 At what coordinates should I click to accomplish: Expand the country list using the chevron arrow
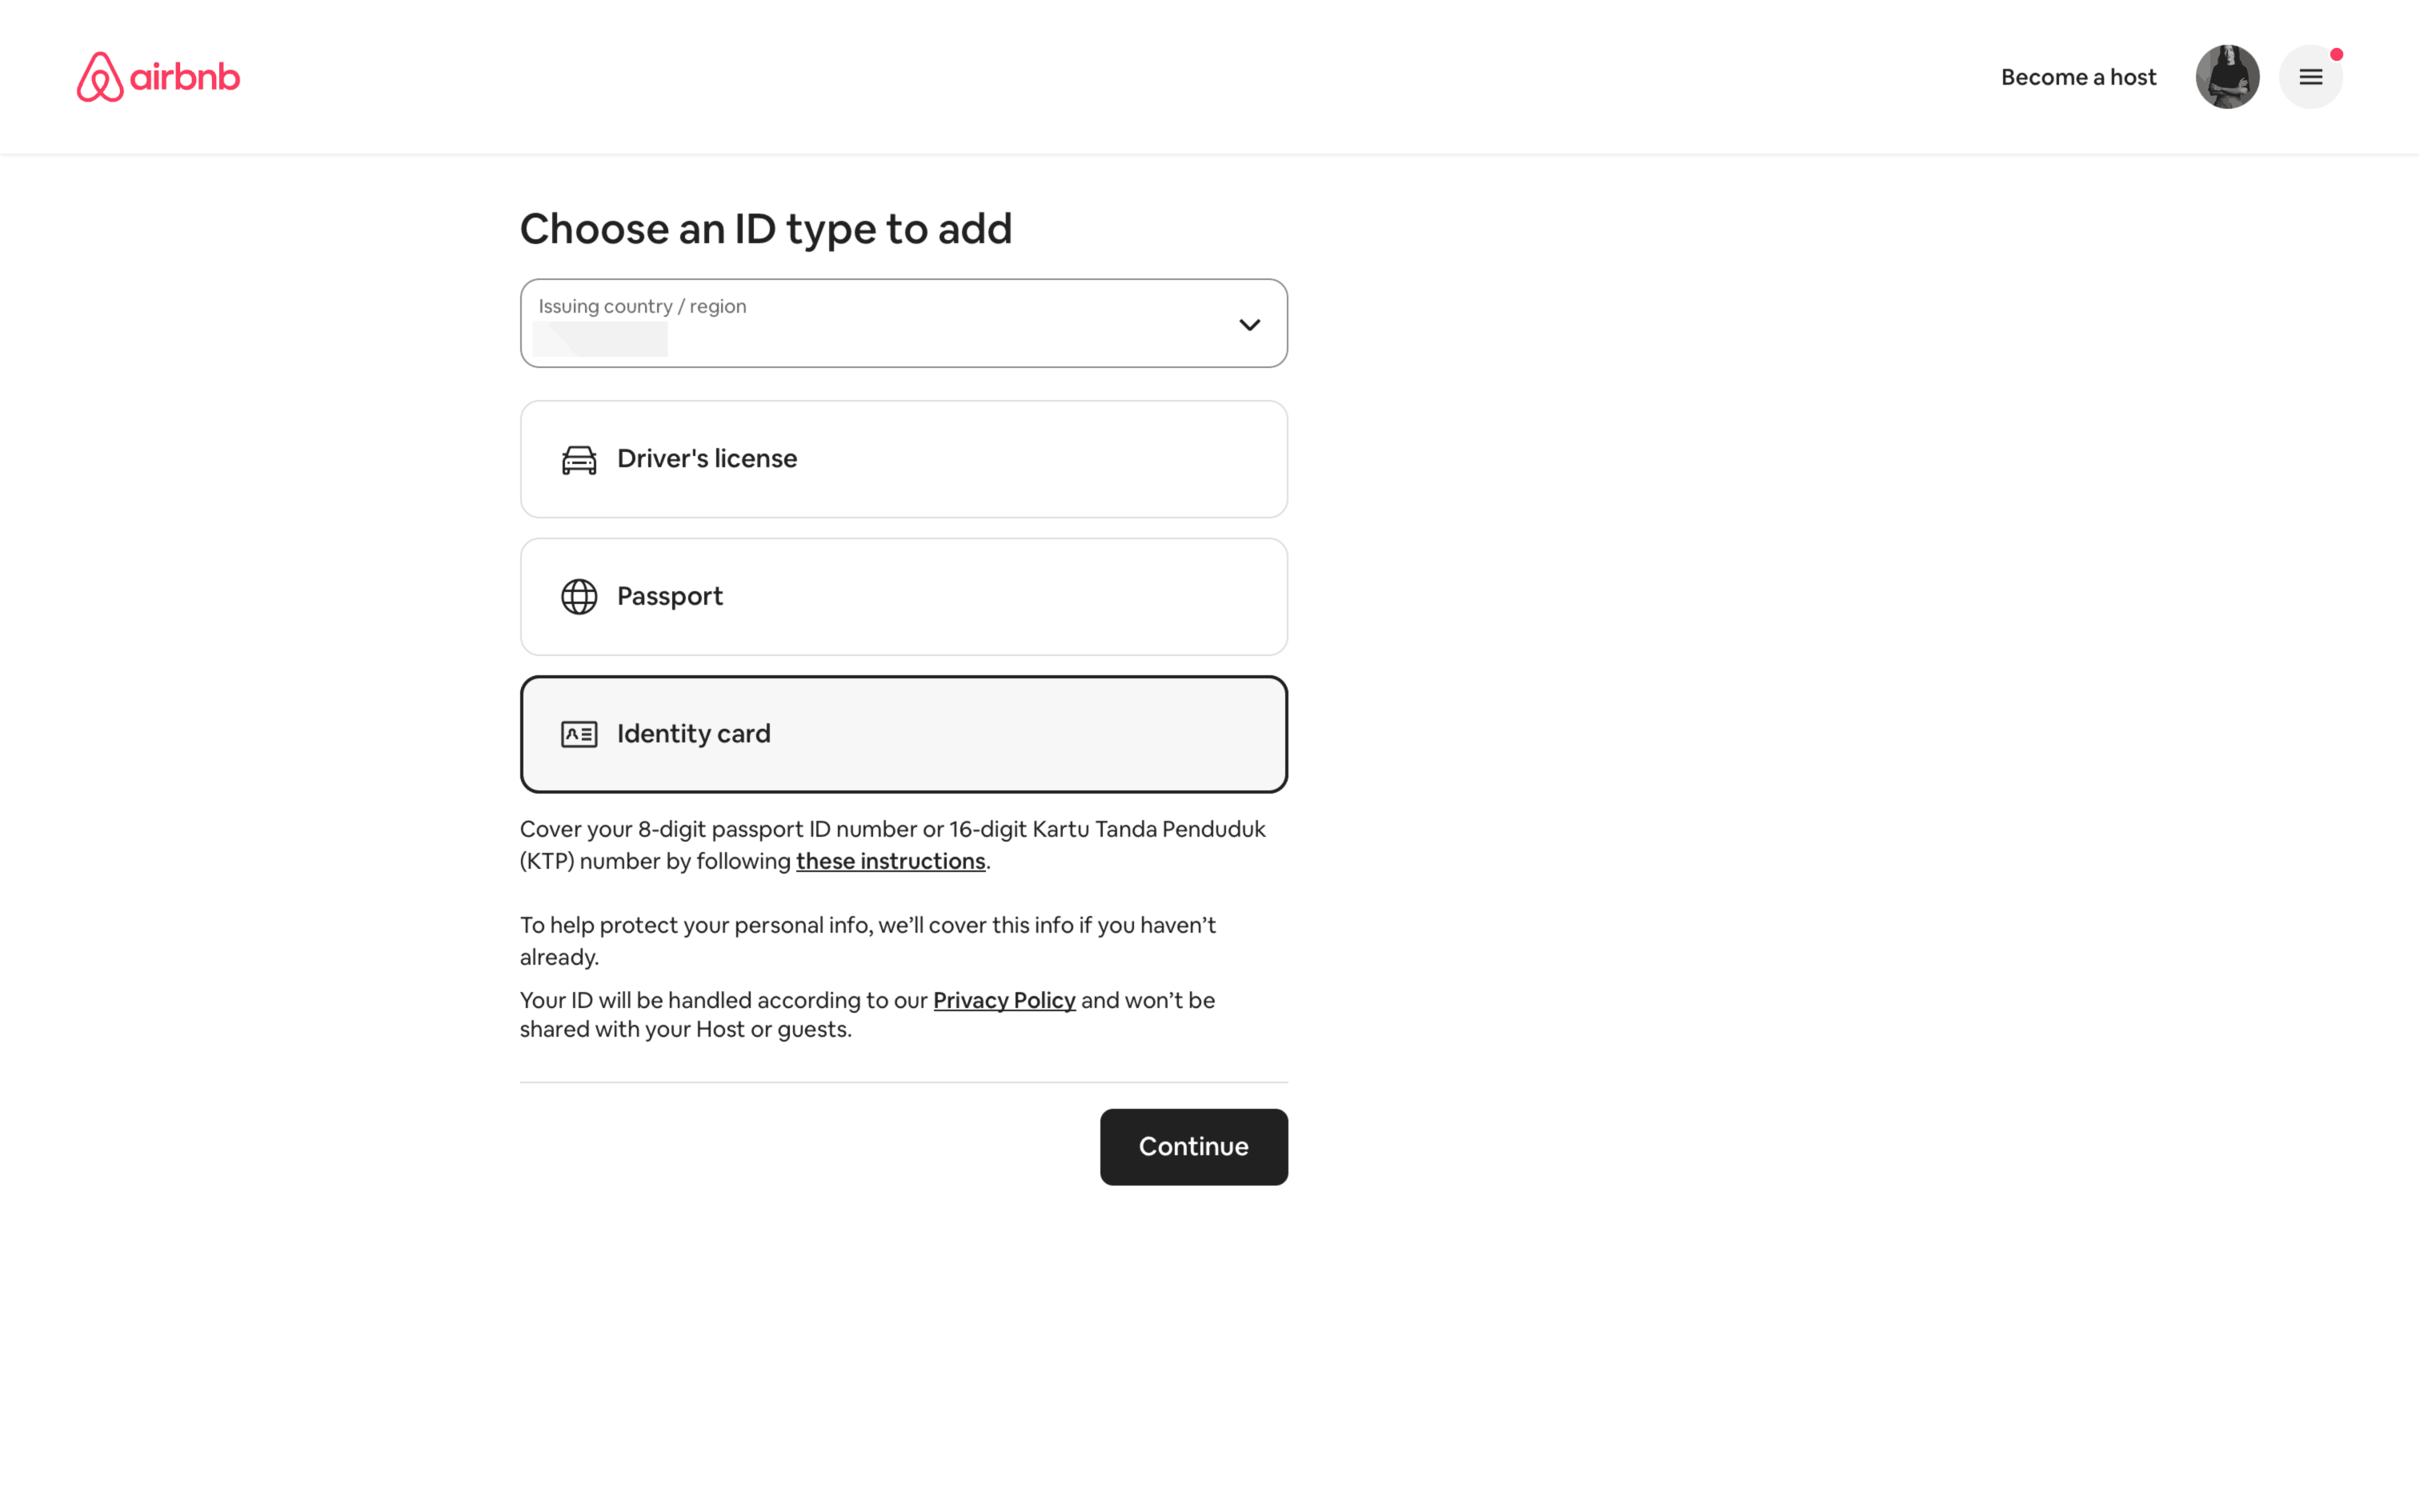point(1249,325)
